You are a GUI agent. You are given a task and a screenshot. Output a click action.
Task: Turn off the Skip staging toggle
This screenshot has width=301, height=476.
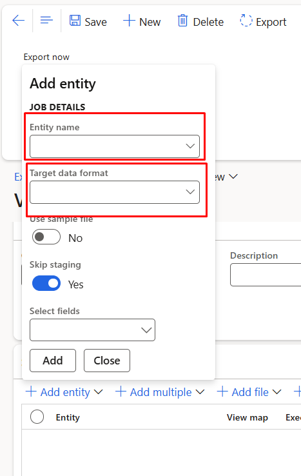[46, 283]
